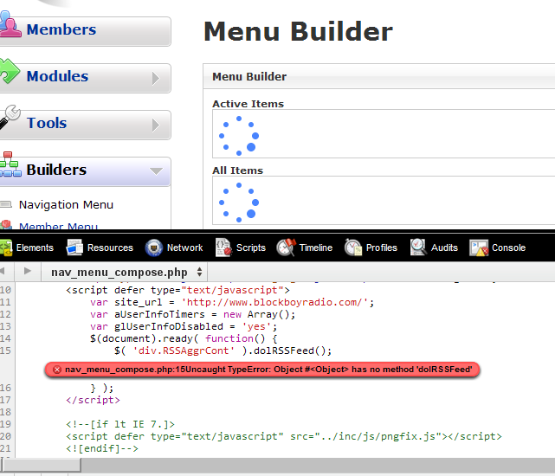
Task: Open the Tools menu button
Action: coord(85,125)
